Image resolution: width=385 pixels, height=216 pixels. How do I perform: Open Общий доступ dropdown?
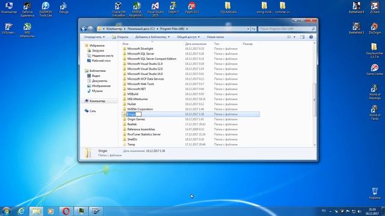click(188, 37)
